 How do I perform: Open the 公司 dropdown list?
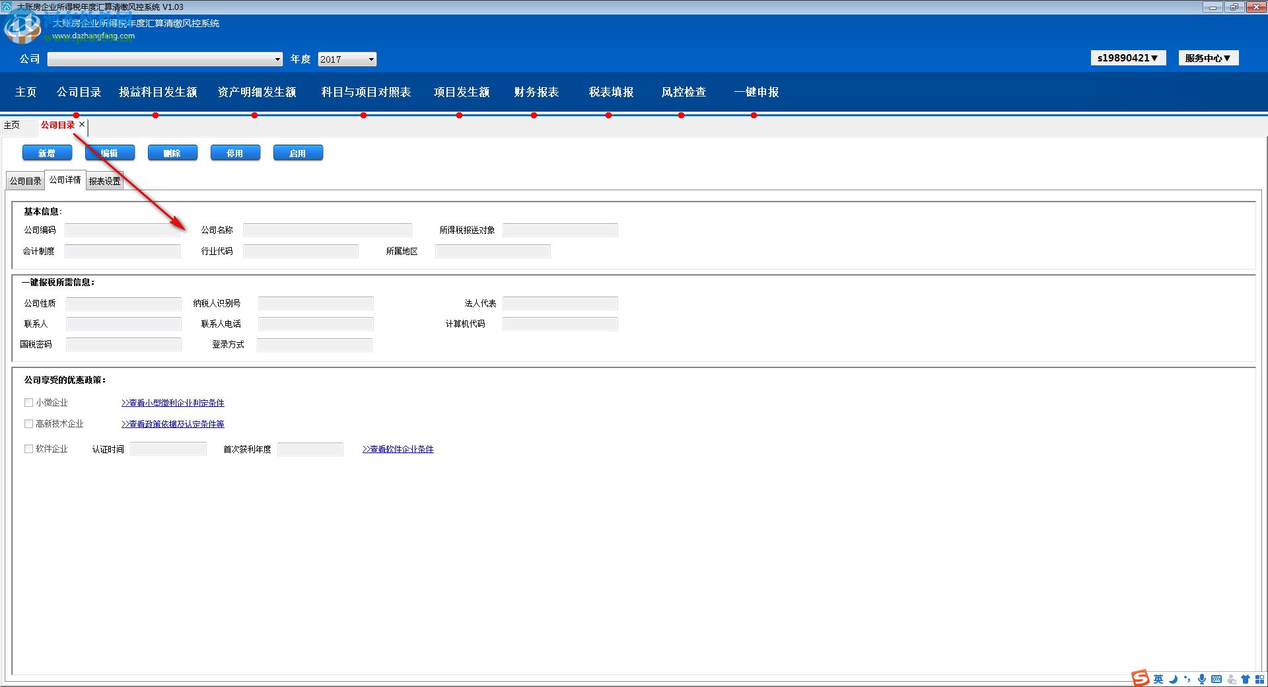(277, 59)
